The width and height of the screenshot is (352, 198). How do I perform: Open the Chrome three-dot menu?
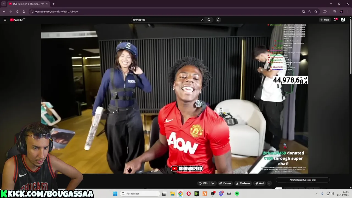point(348,12)
